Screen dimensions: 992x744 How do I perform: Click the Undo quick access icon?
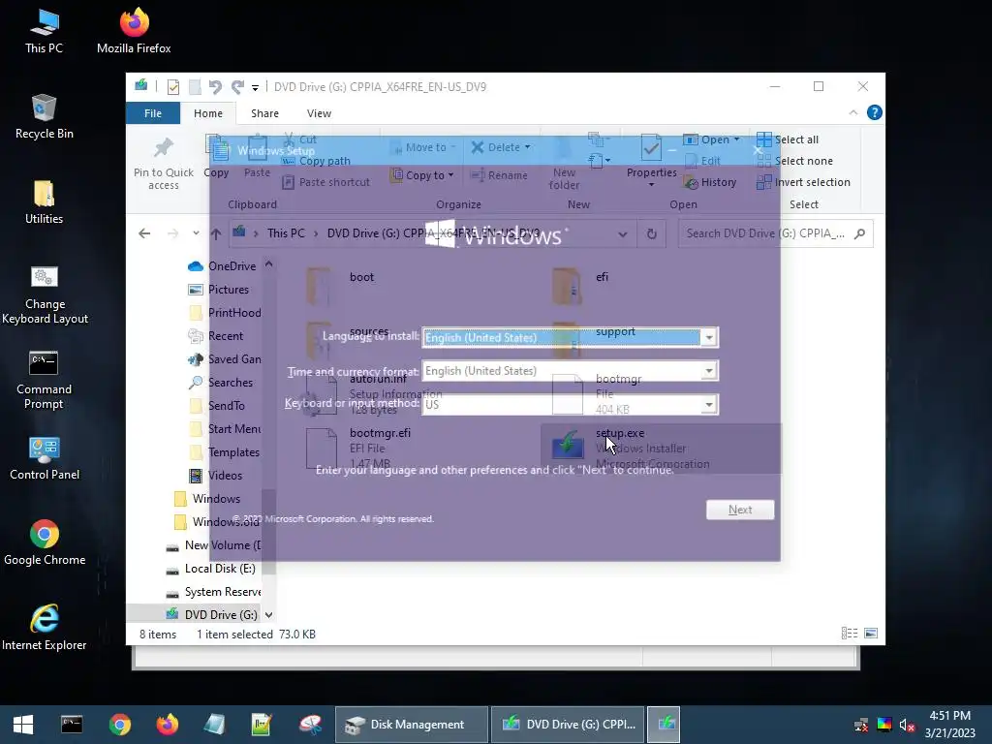pyautogui.click(x=215, y=86)
